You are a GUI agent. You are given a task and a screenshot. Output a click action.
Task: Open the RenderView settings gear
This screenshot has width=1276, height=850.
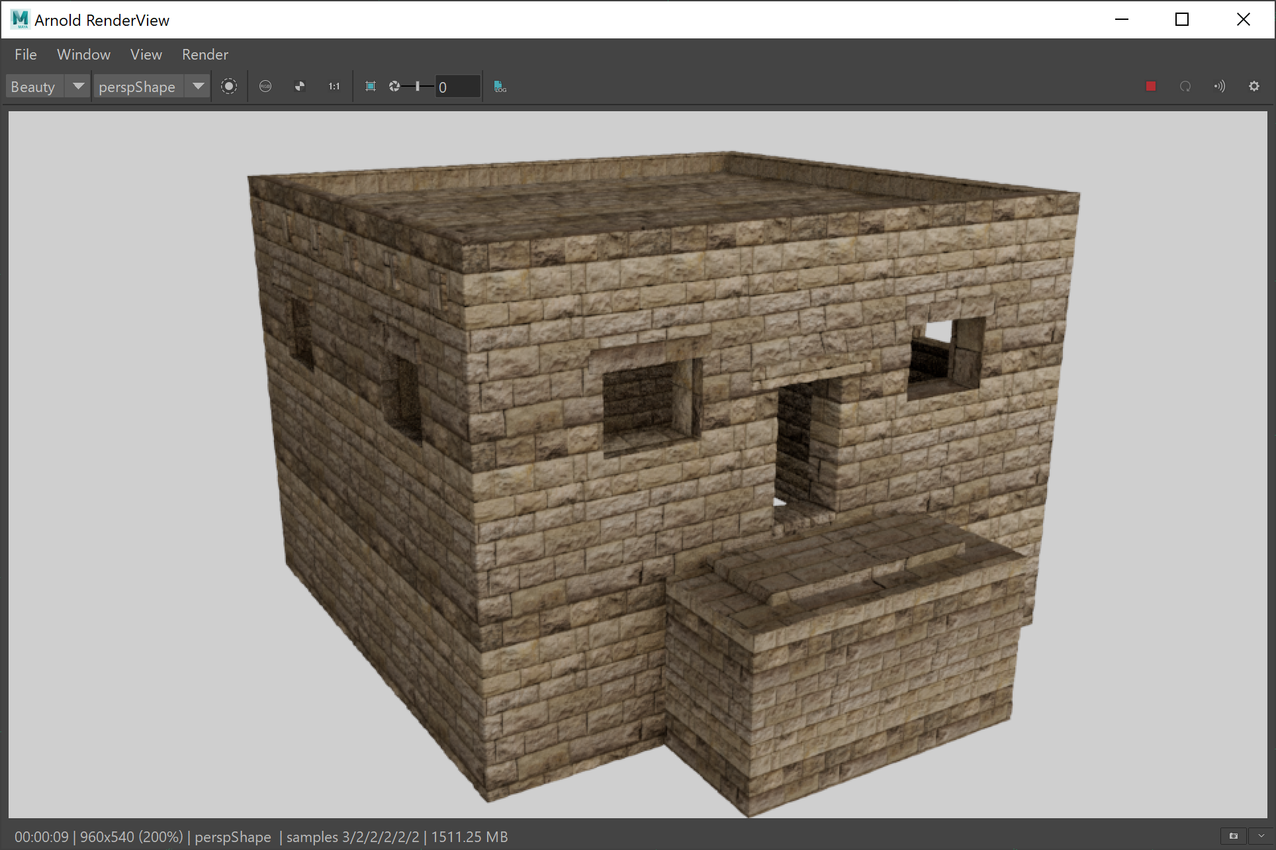[x=1254, y=86]
